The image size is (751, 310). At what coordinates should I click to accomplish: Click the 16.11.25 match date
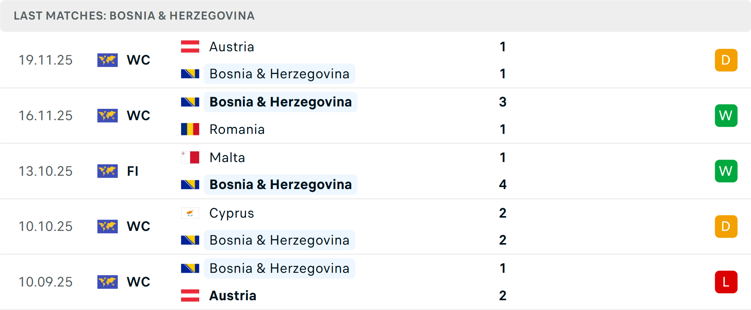coord(46,115)
